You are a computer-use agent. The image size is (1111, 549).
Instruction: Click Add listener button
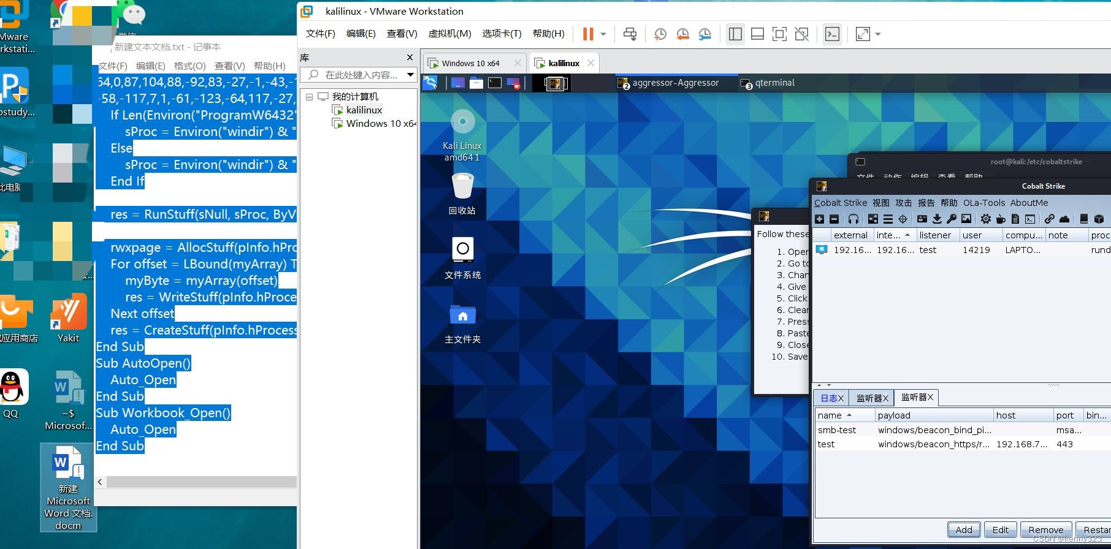964,530
